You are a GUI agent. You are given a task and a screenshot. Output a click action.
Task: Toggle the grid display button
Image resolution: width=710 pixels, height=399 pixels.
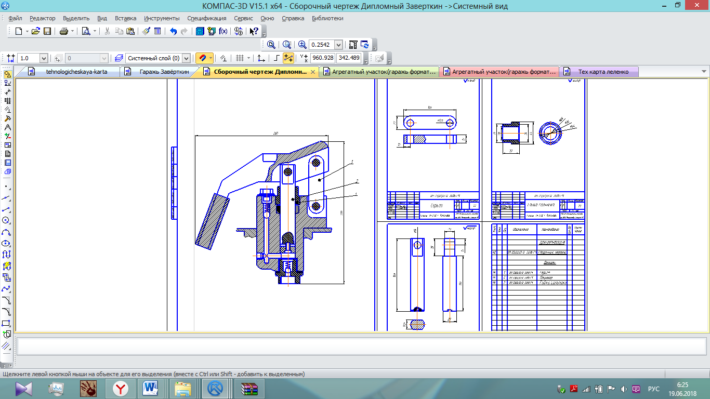240,58
